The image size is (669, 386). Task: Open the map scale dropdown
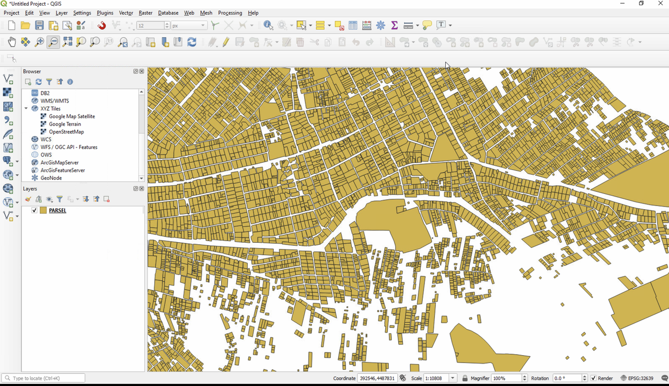[453, 378]
